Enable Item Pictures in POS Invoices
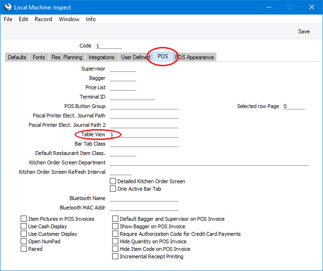 click(23, 219)
